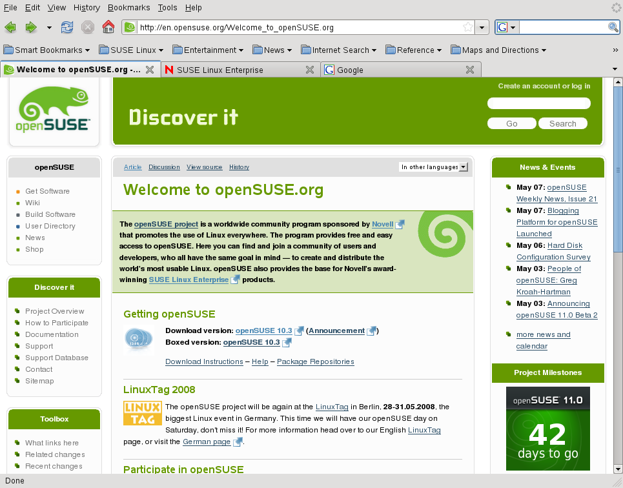Screen dimensions: 623x488
Task: Click the Get Software sidebar link
Action: (47, 191)
